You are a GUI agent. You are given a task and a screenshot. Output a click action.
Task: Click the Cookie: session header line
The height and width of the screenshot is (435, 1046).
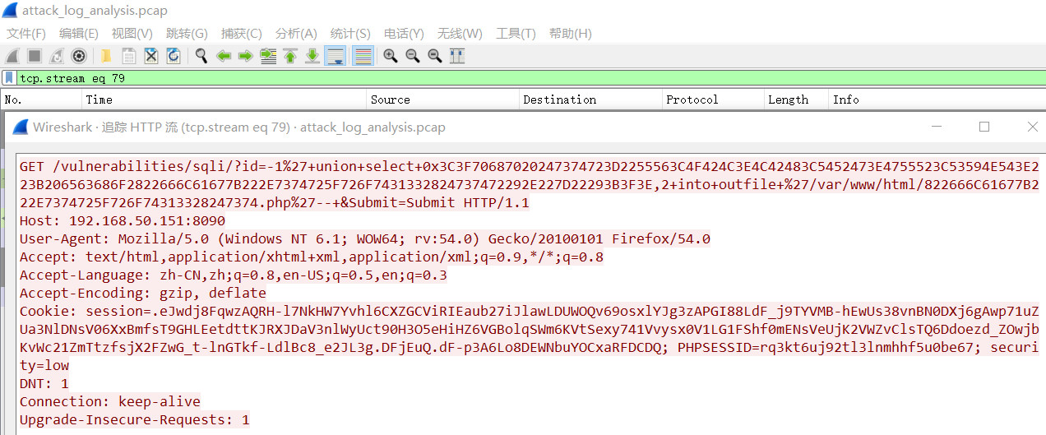tap(530, 338)
